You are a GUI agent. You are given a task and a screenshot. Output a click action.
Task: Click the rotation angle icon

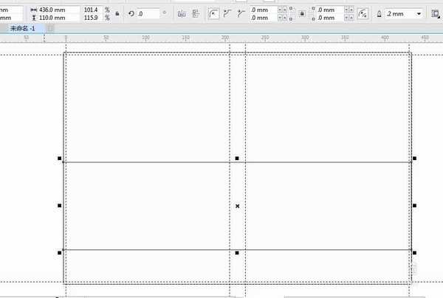(x=131, y=13)
